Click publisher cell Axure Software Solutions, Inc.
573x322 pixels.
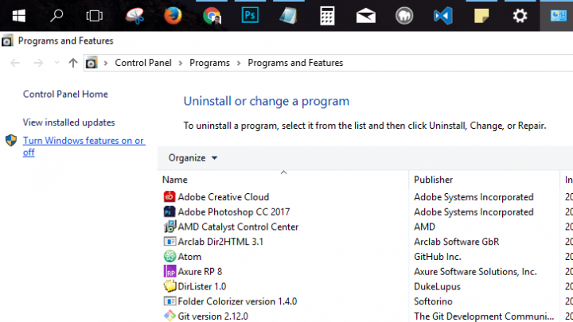coord(475,272)
